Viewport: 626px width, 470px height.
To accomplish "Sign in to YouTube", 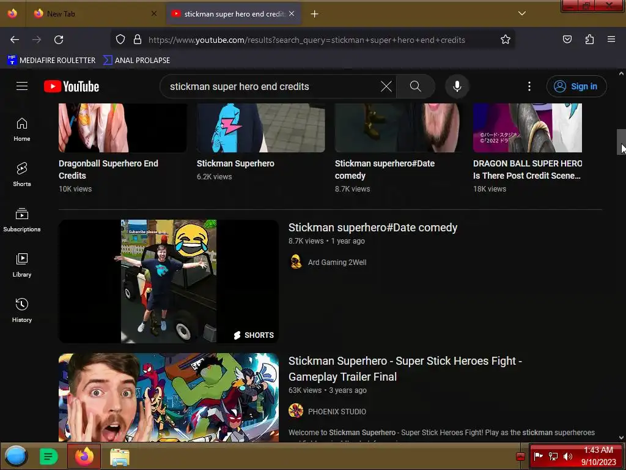I will 576,86.
